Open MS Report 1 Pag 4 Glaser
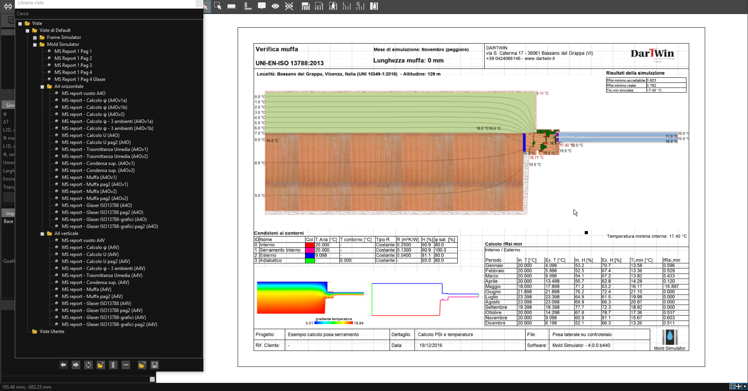This screenshot has width=748, height=391. pos(80,79)
